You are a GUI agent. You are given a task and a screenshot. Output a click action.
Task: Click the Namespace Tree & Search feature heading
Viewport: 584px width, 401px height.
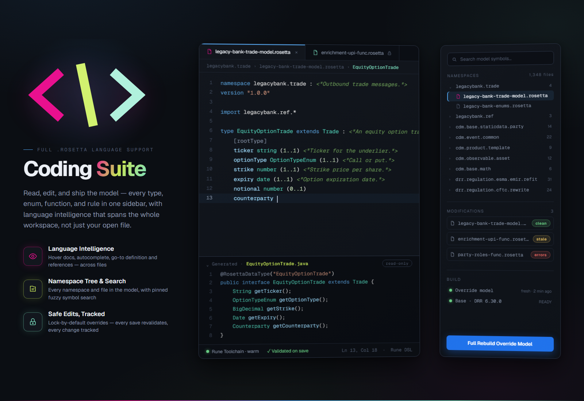point(87,281)
